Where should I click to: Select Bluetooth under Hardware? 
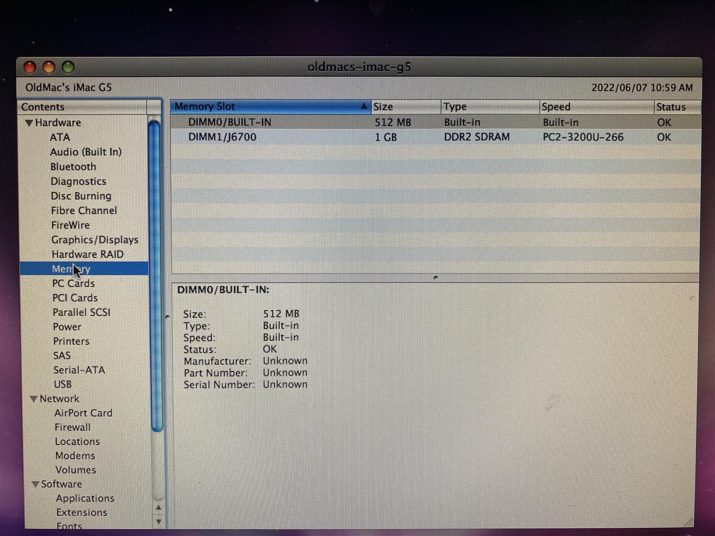coord(73,167)
